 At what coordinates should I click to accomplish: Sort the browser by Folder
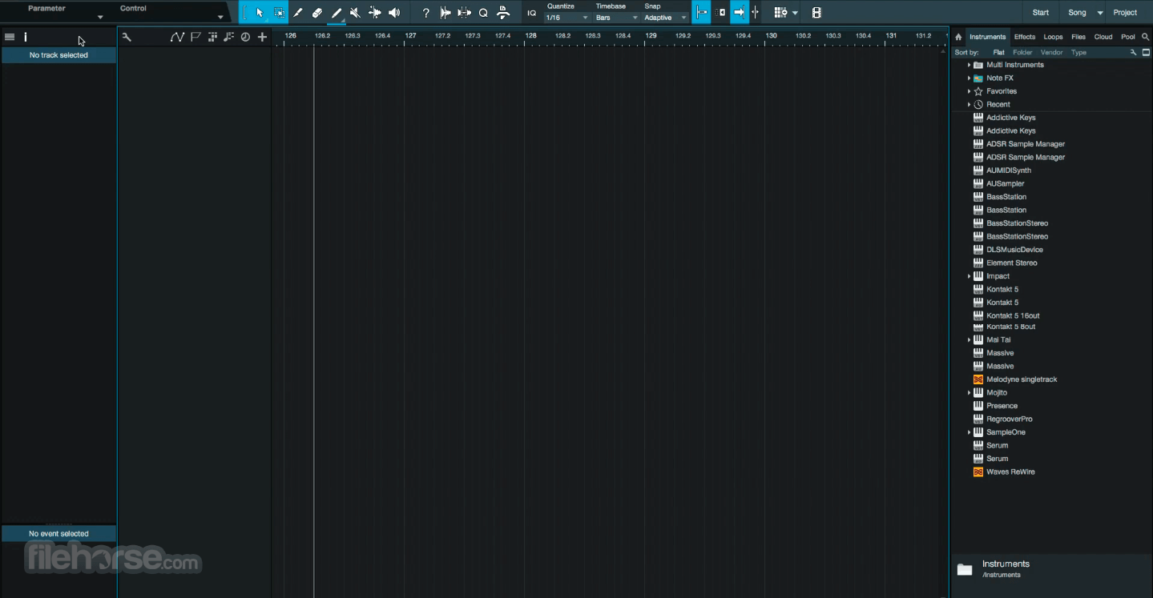point(1022,52)
